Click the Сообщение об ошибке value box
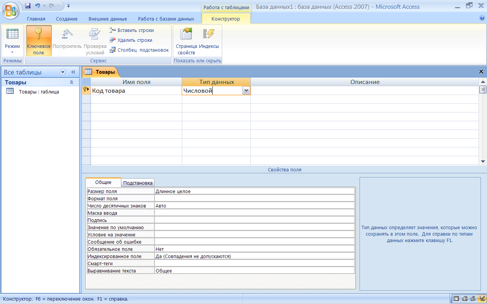Image resolution: width=487 pixels, height=304 pixels. click(x=255, y=242)
